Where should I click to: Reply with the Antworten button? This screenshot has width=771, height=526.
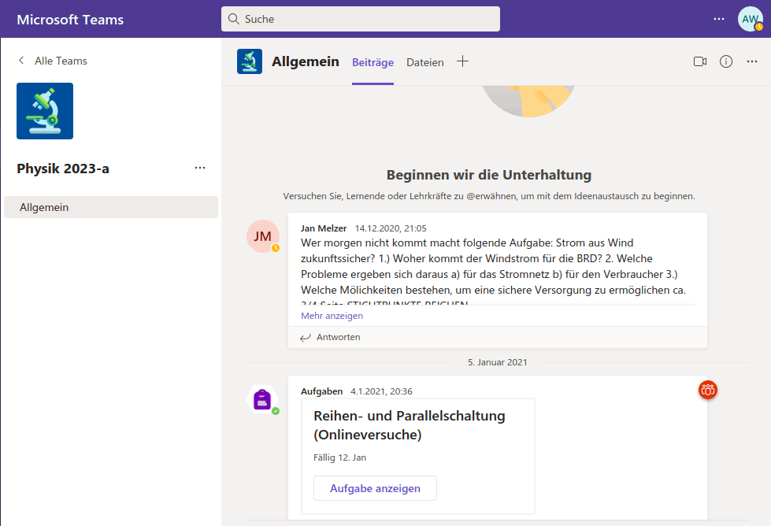(x=331, y=337)
